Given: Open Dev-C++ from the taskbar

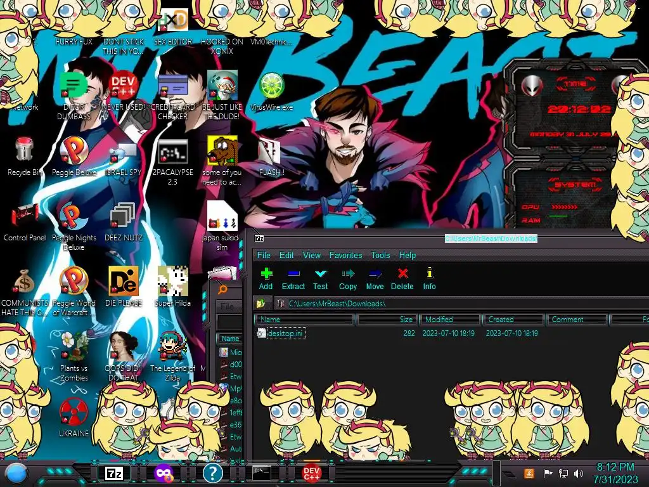Looking at the screenshot, I should click(312, 473).
